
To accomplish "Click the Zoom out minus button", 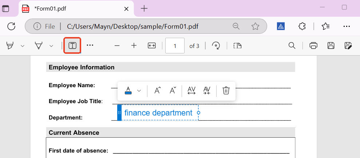I will (x=117, y=45).
